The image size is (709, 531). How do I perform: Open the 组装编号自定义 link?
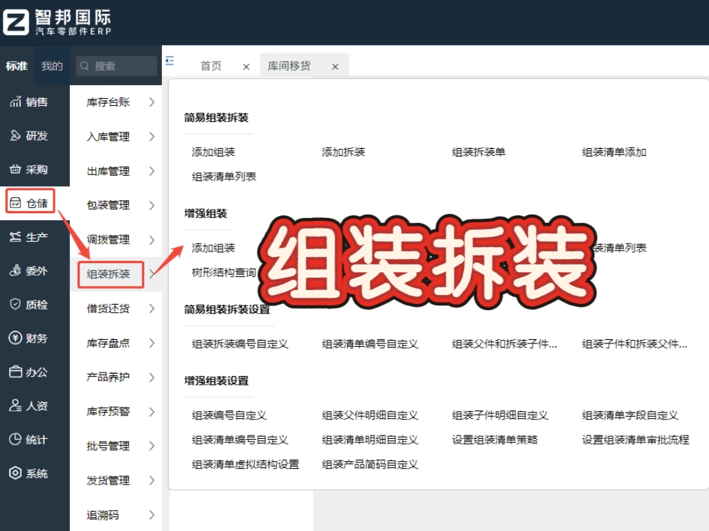pos(229,415)
